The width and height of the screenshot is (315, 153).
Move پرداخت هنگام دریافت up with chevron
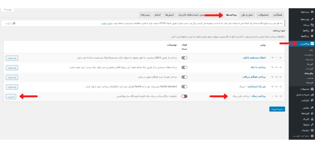click(277, 77)
